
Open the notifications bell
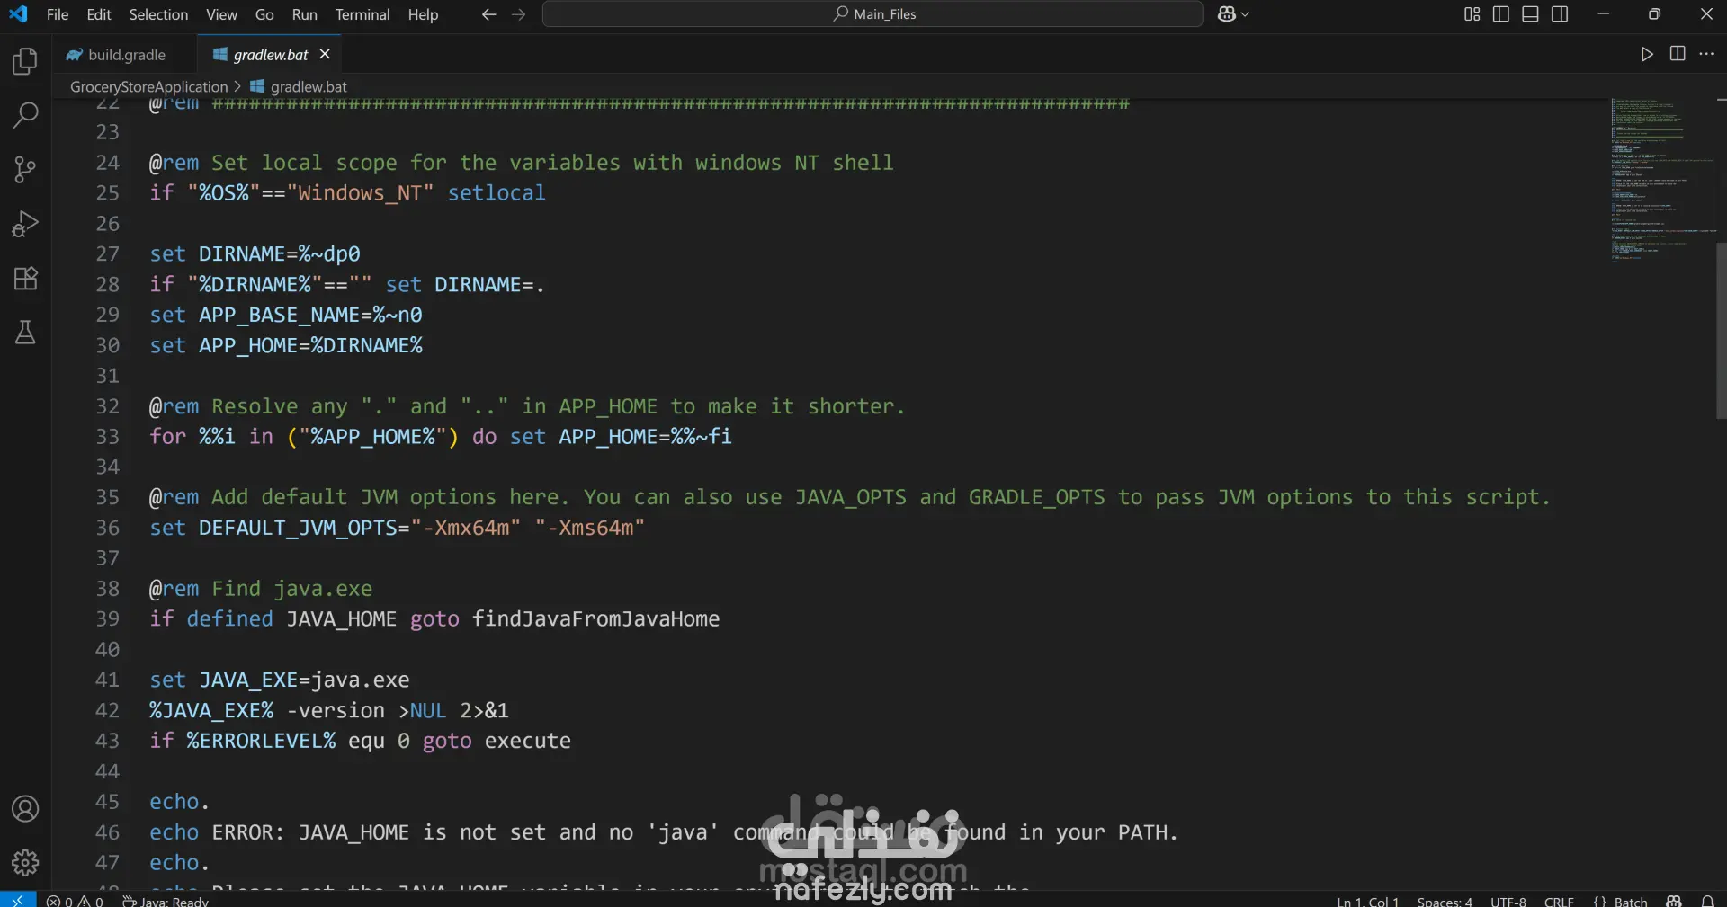(x=1707, y=900)
